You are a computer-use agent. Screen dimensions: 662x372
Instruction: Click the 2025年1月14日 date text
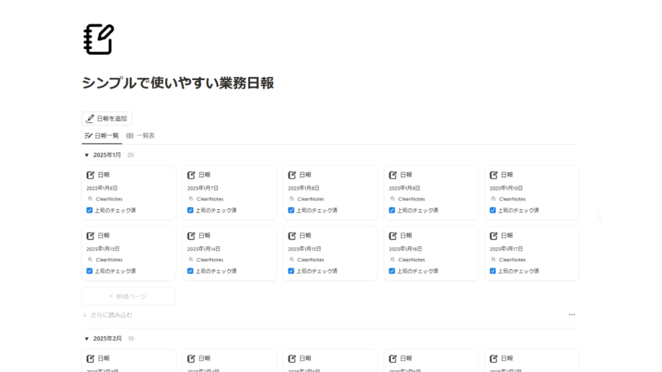[204, 249]
